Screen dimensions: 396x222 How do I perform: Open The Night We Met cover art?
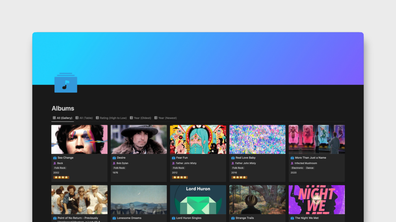click(317, 200)
